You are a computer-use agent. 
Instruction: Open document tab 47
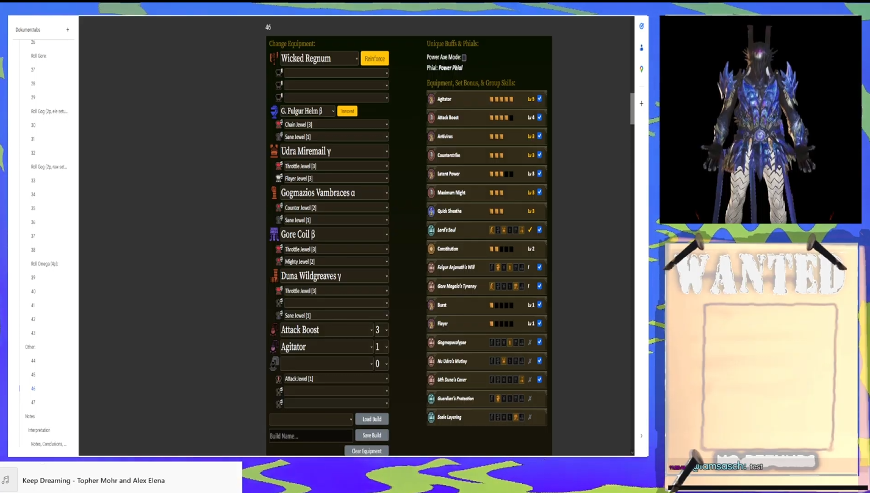[x=33, y=402]
